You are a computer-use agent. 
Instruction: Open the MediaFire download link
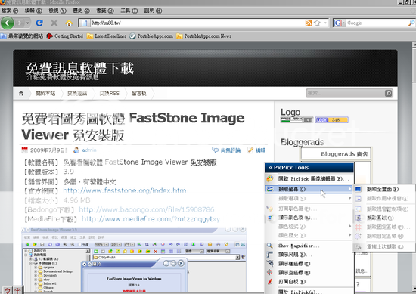point(151,219)
